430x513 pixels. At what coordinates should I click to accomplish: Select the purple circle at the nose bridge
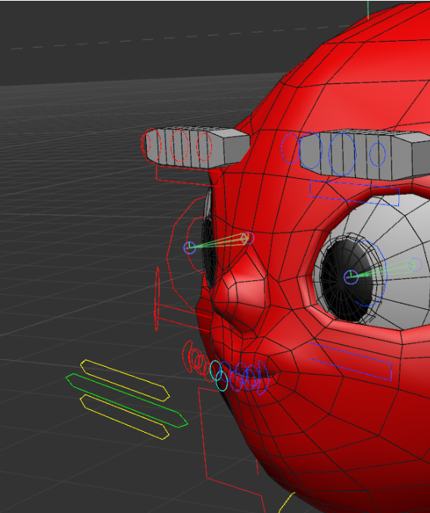click(x=249, y=238)
